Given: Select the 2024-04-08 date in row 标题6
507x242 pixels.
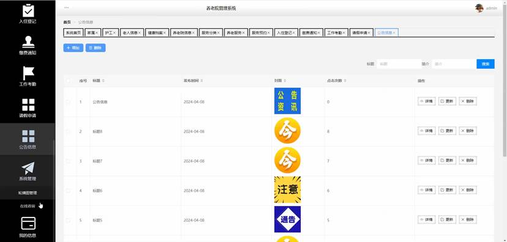Looking at the screenshot, I should coord(194,191).
